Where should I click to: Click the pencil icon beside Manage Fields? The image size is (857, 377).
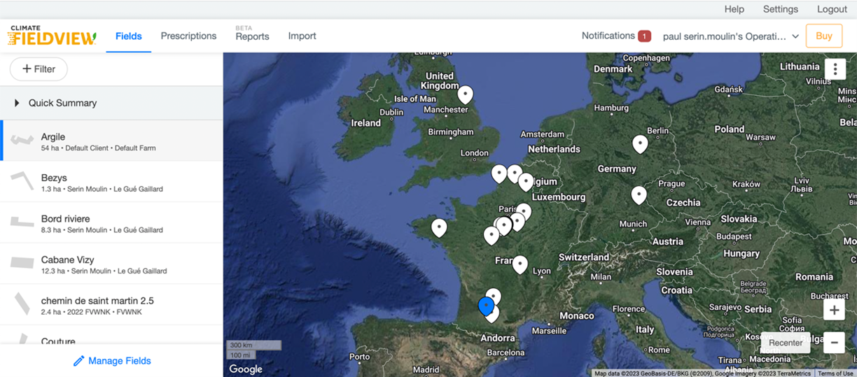(79, 361)
